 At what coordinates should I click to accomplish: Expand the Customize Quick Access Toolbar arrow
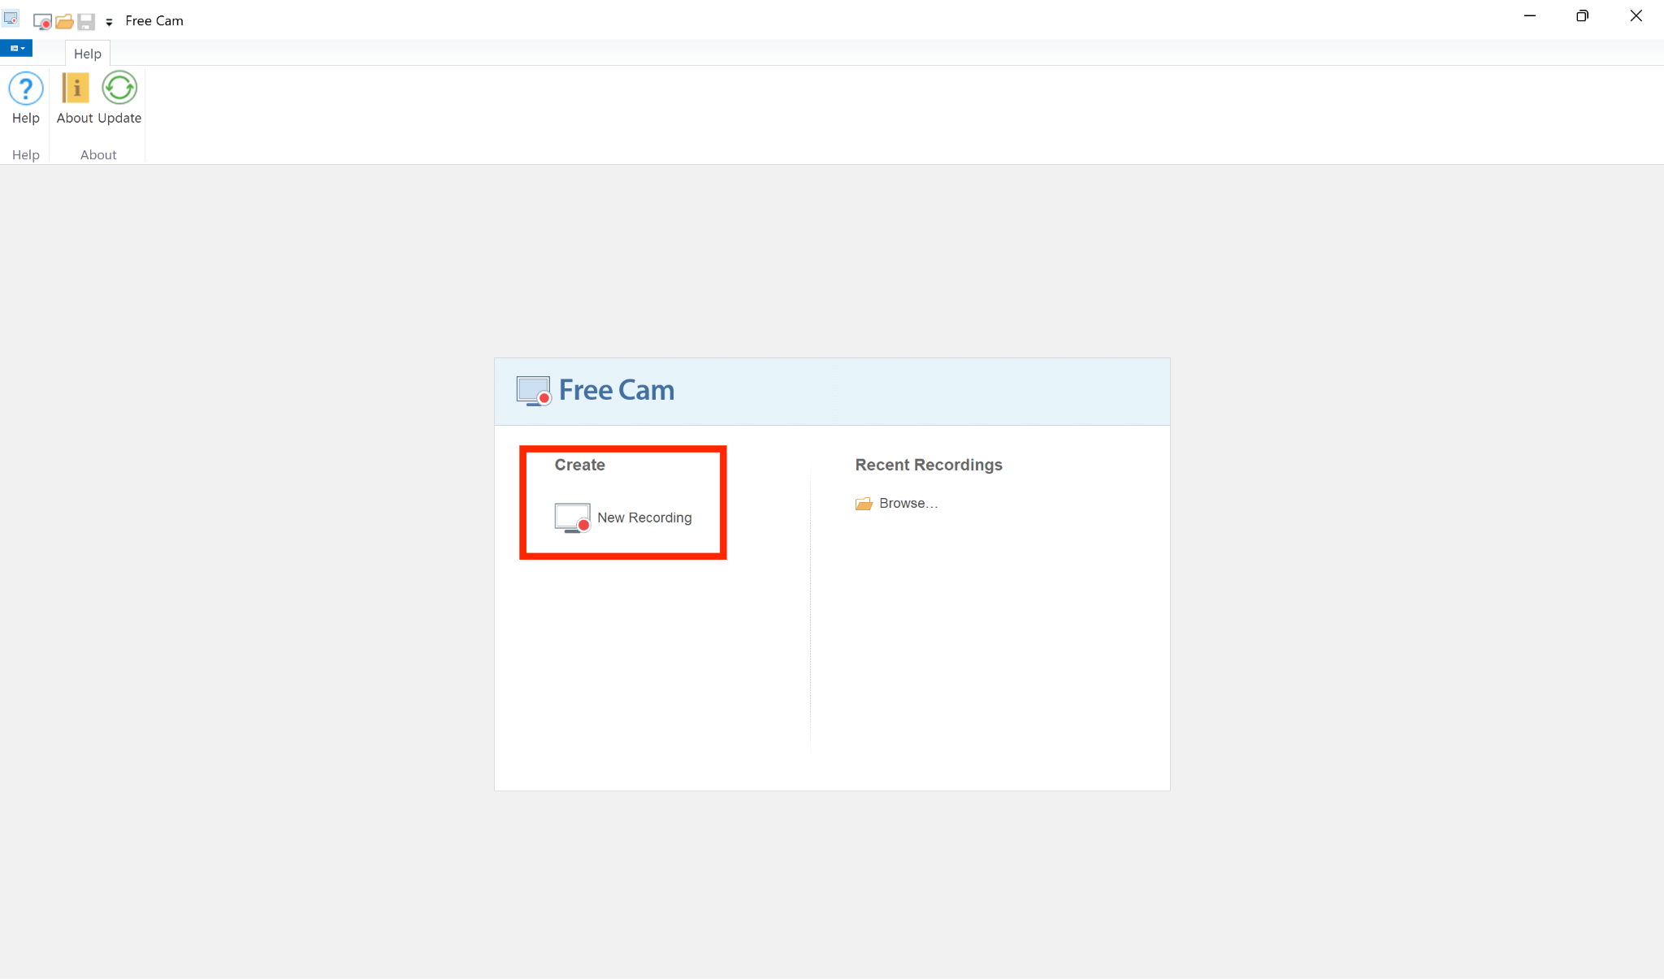pyautogui.click(x=109, y=22)
